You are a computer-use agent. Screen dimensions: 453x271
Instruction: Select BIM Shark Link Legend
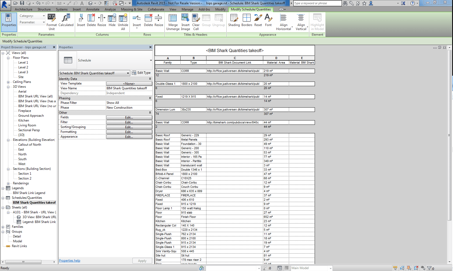tap(29, 193)
